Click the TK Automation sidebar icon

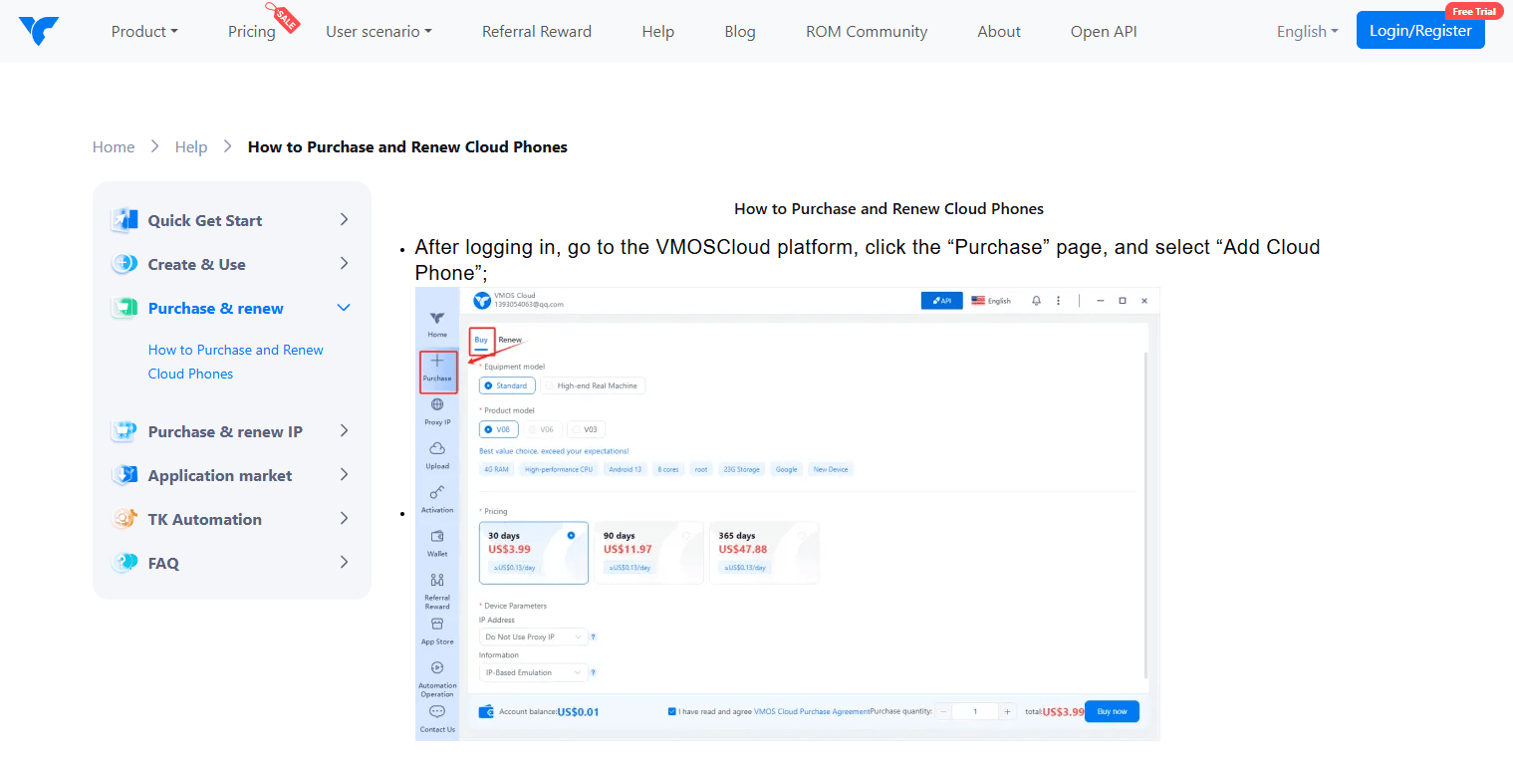pyautogui.click(x=125, y=519)
